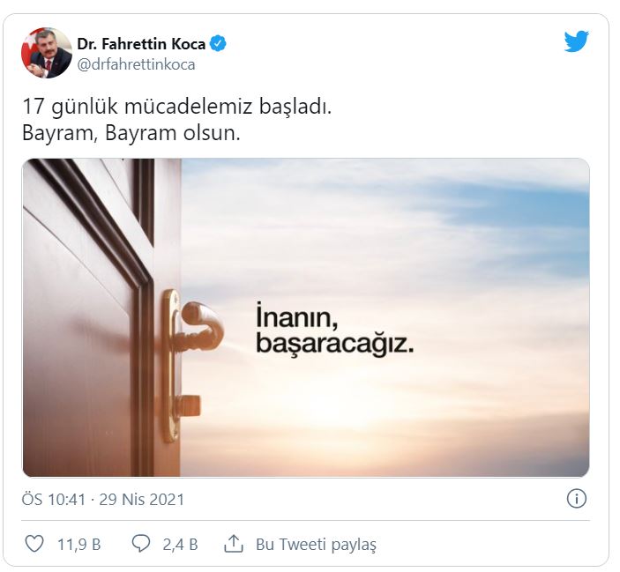The image size is (620, 572).
Task: Open the @drfahrettinkoca handle link
Action: coord(136,64)
